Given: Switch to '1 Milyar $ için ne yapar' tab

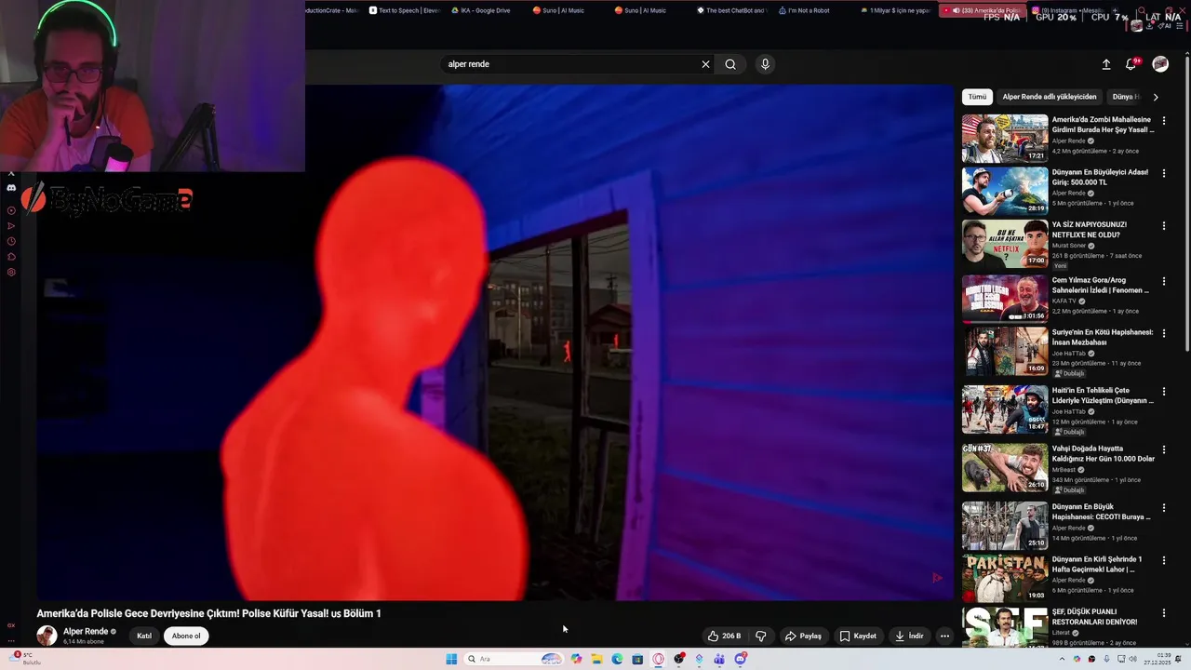Looking at the screenshot, I should (895, 10).
